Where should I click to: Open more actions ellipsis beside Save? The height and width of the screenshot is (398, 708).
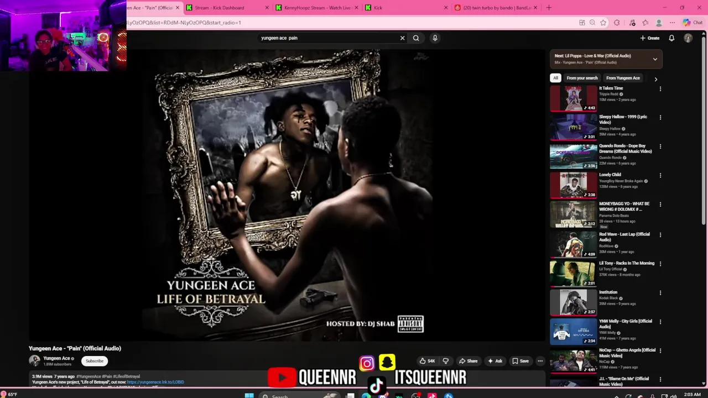540,361
